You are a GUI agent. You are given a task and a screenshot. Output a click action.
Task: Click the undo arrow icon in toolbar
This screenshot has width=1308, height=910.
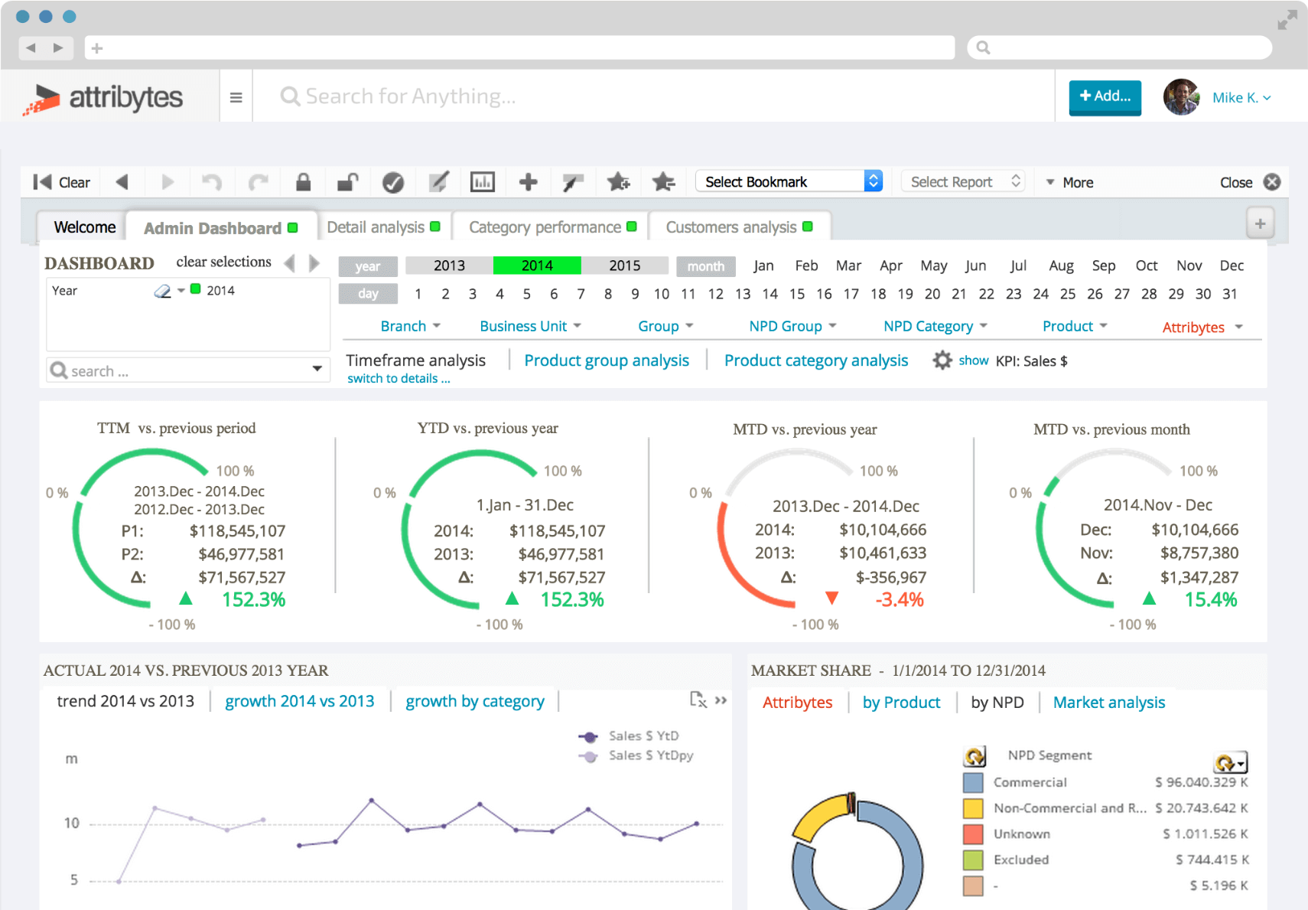pyautogui.click(x=212, y=181)
